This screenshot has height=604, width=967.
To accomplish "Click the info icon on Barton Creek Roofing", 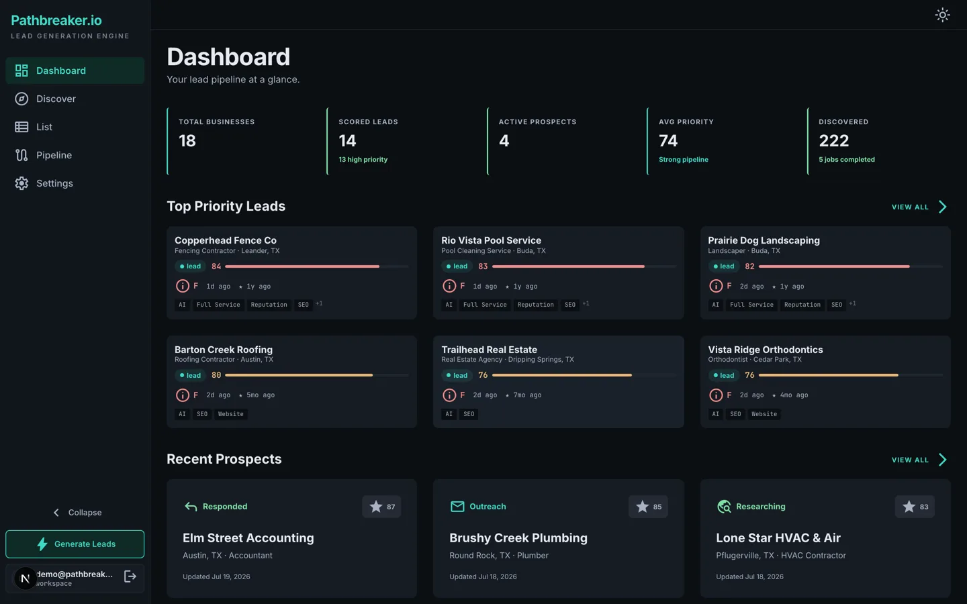I will coord(182,395).
